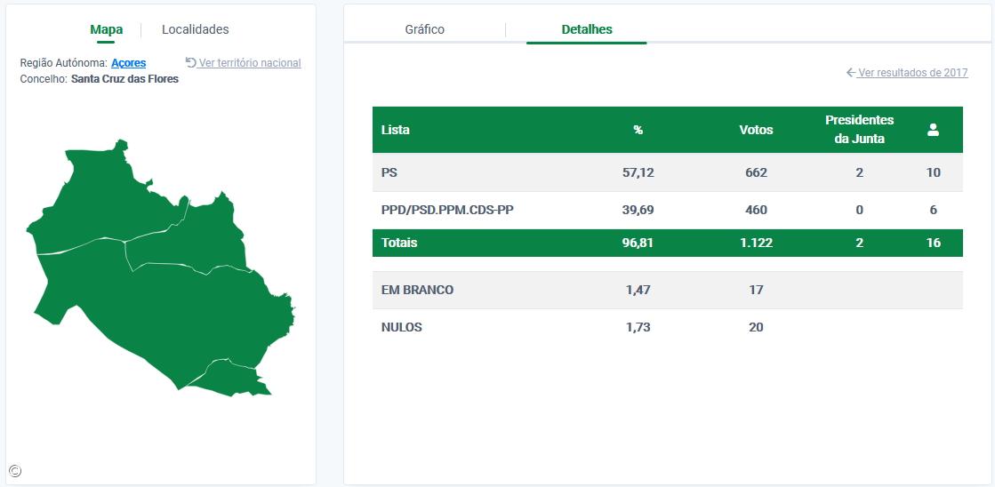Screen dimensions: 995x487
Task: Click the Presidentes da Junta column header
Action: coord(859,130)
